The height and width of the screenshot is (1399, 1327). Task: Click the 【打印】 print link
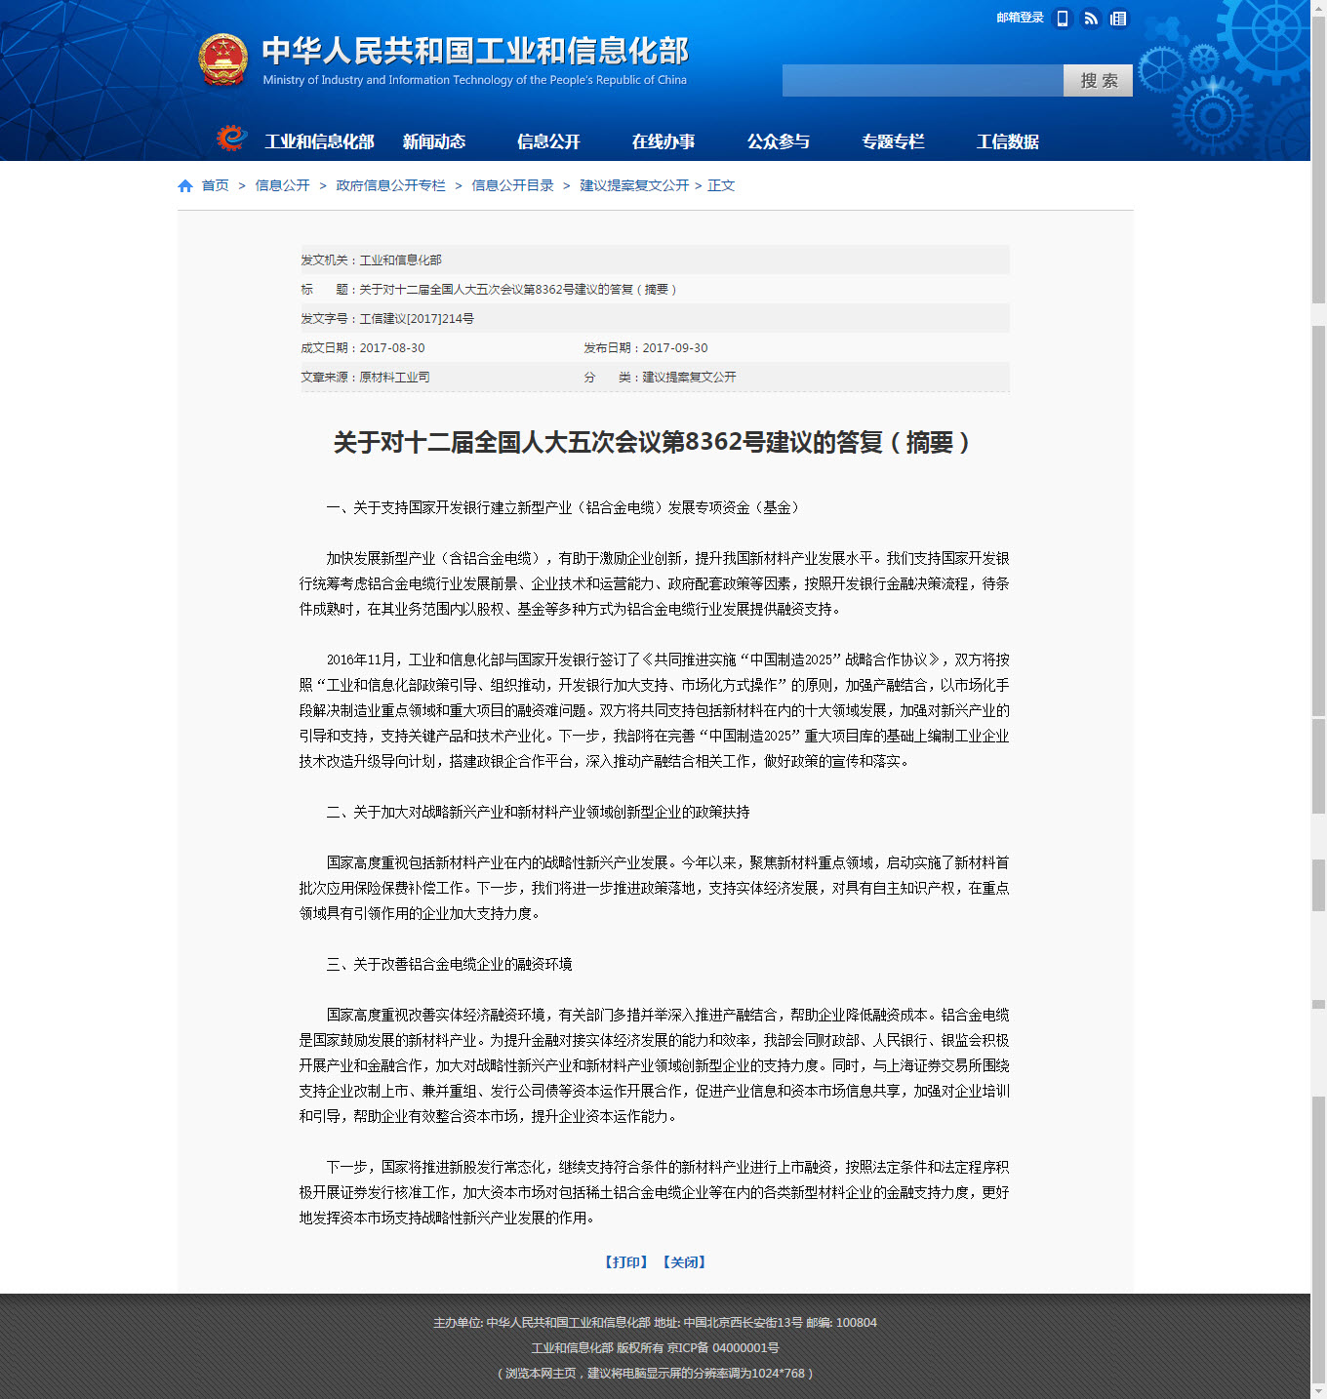625,1262
